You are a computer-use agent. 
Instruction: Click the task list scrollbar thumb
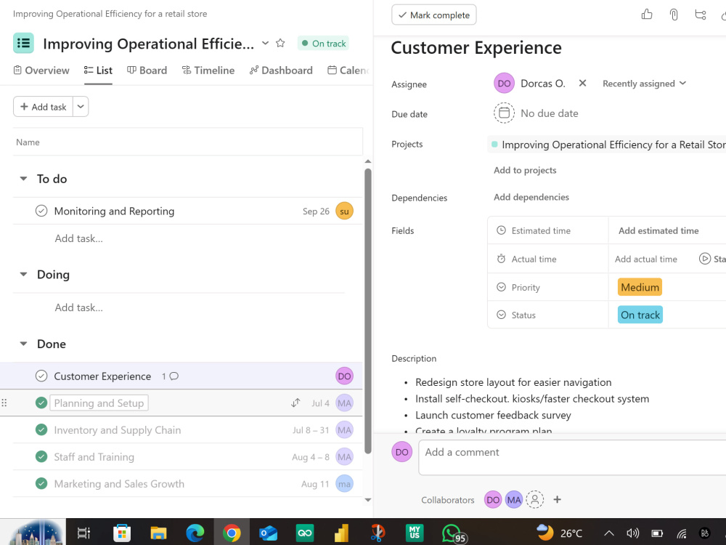click(x=368, y=310)
